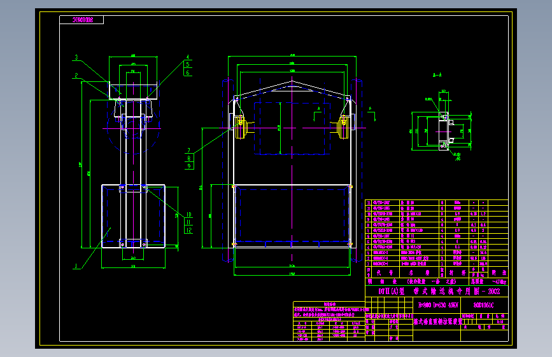
Task: Click the DTII(A) conveyor drawing title line
Action: pos(439,292)
